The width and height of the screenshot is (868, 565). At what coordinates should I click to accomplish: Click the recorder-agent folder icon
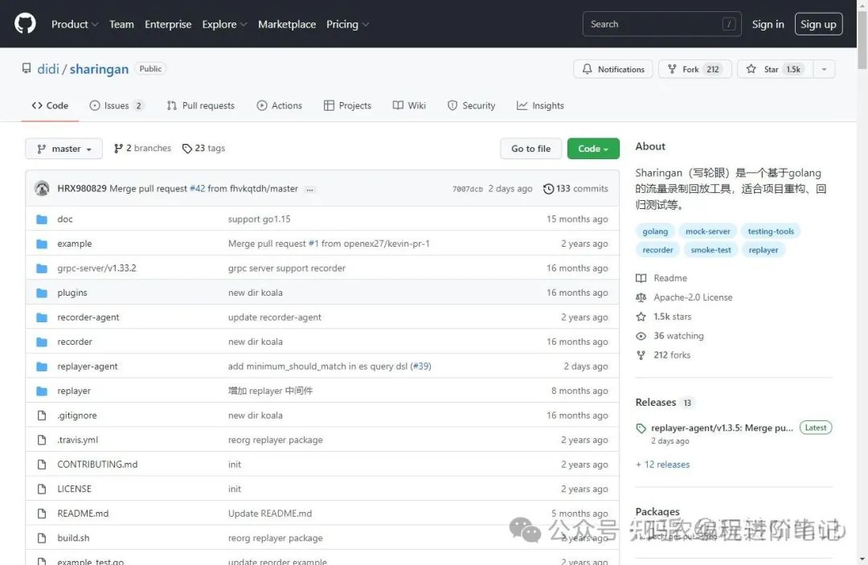(x=42, y=317)
